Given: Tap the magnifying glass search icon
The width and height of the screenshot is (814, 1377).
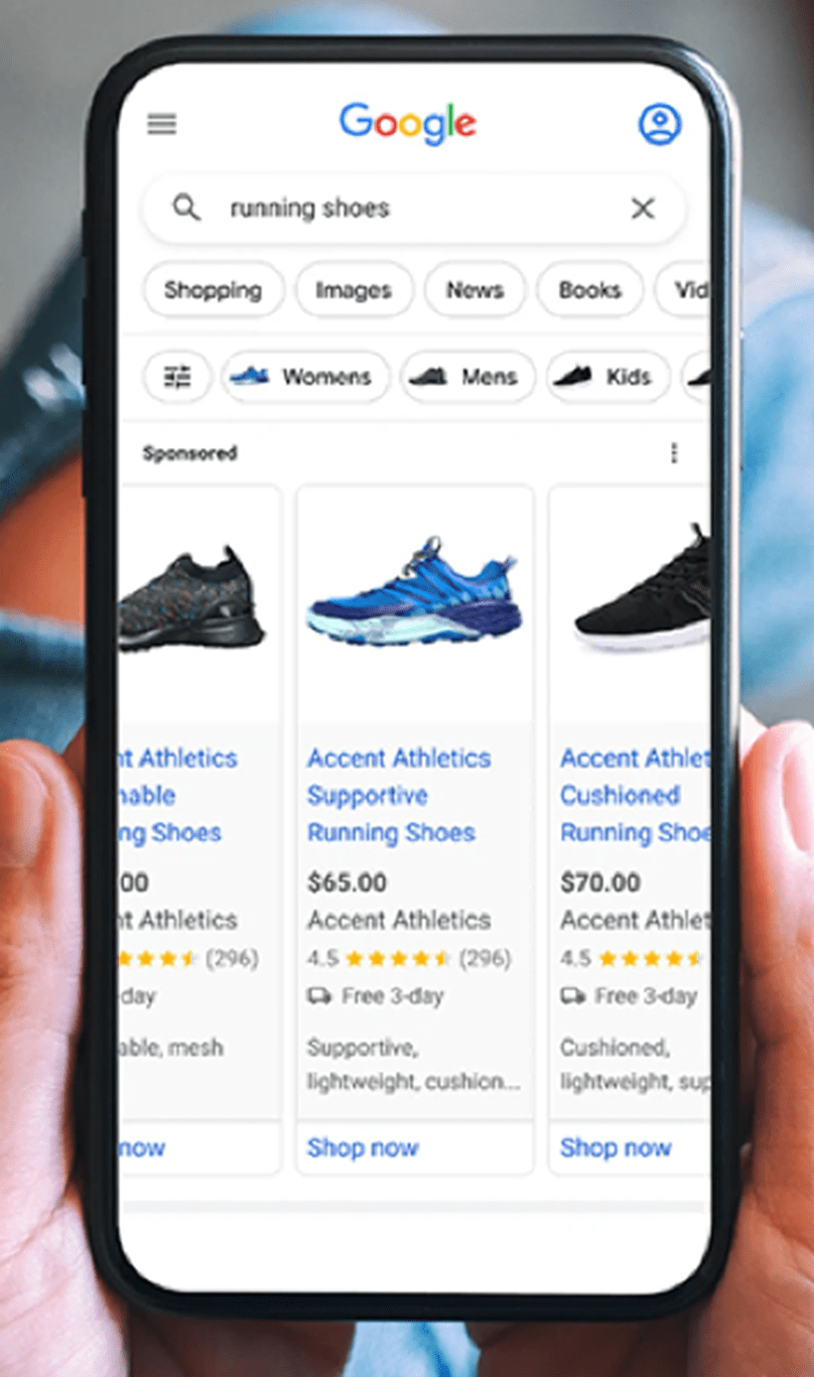Looking at the screenshot, I should 186,207.
